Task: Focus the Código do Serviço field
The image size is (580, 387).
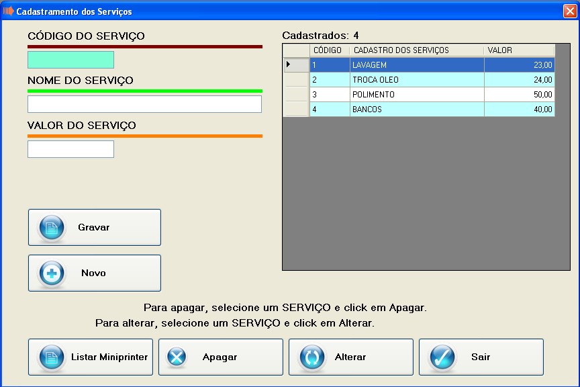Action: [70, 60]
